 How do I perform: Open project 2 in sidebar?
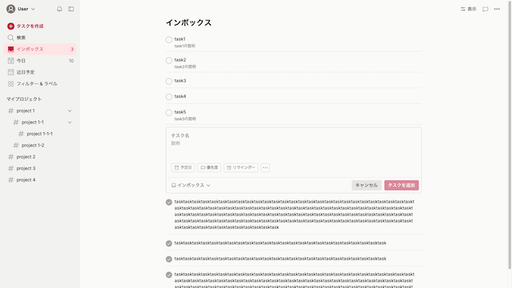point(40,157)
